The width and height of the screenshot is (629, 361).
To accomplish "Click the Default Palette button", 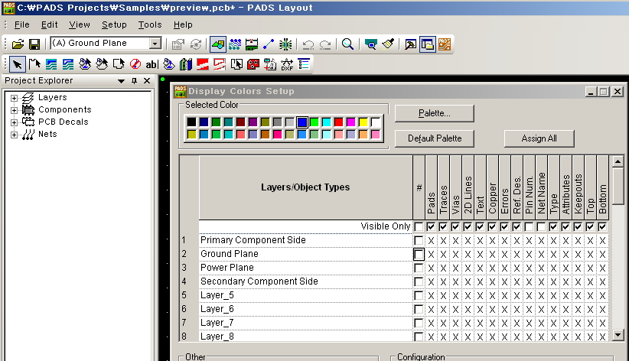I will (435, 138).
